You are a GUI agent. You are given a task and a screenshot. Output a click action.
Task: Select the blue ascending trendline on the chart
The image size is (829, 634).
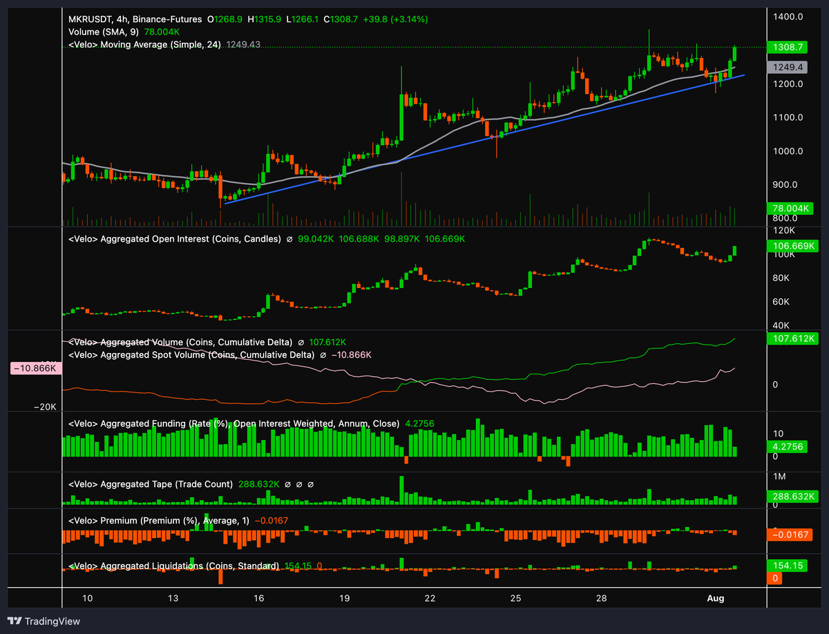pos(484,138)
